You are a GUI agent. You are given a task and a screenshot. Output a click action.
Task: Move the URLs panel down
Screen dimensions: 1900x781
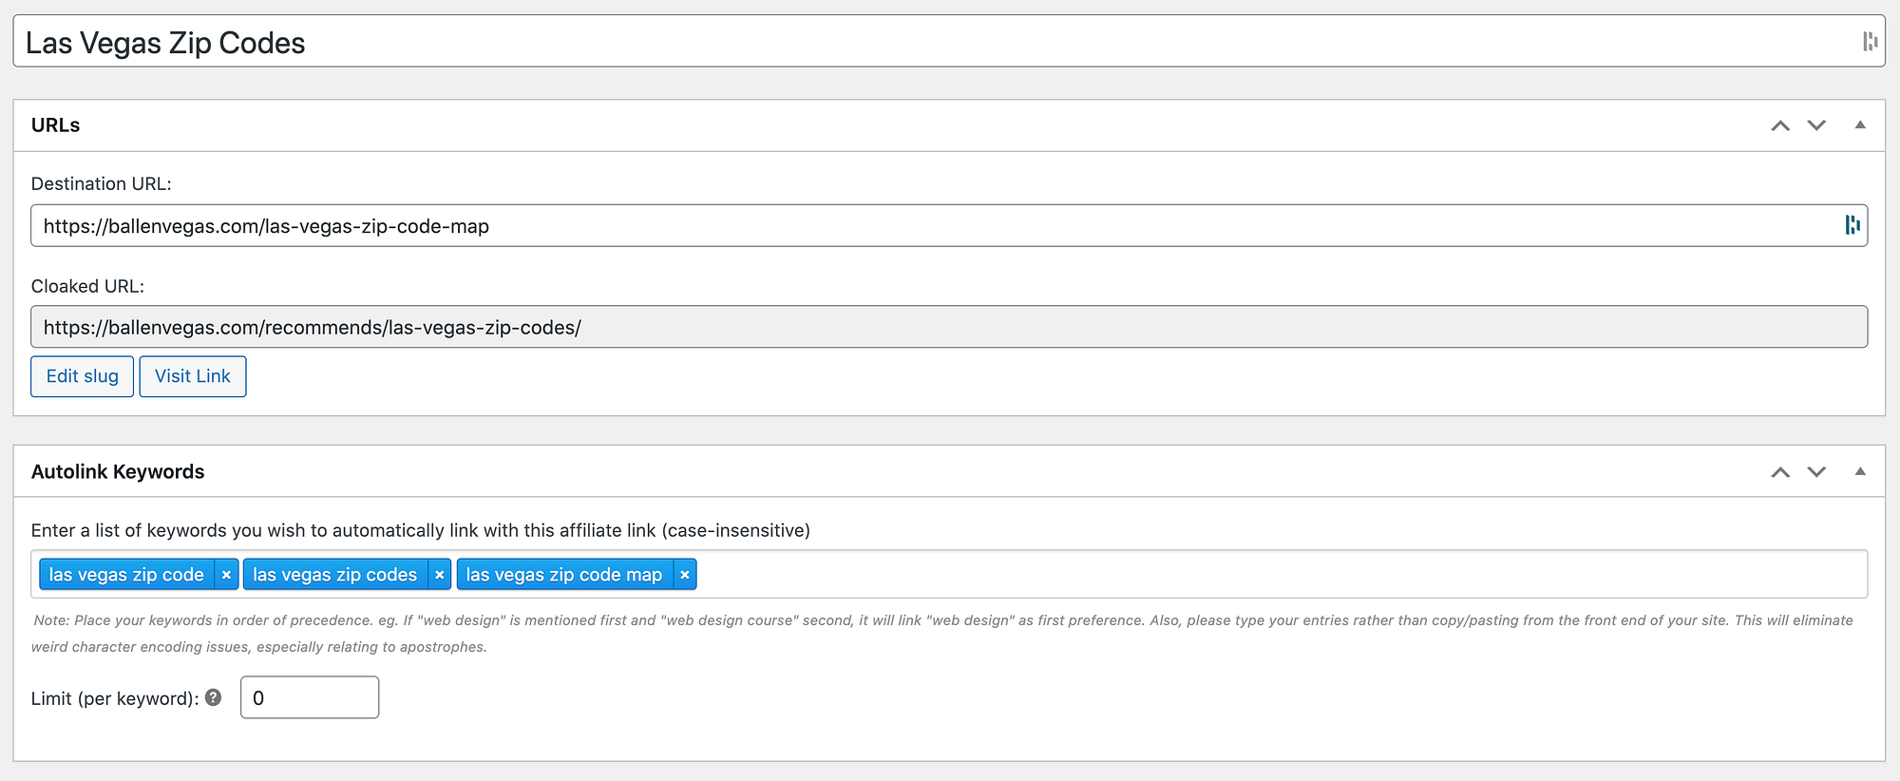(1816, 125)
